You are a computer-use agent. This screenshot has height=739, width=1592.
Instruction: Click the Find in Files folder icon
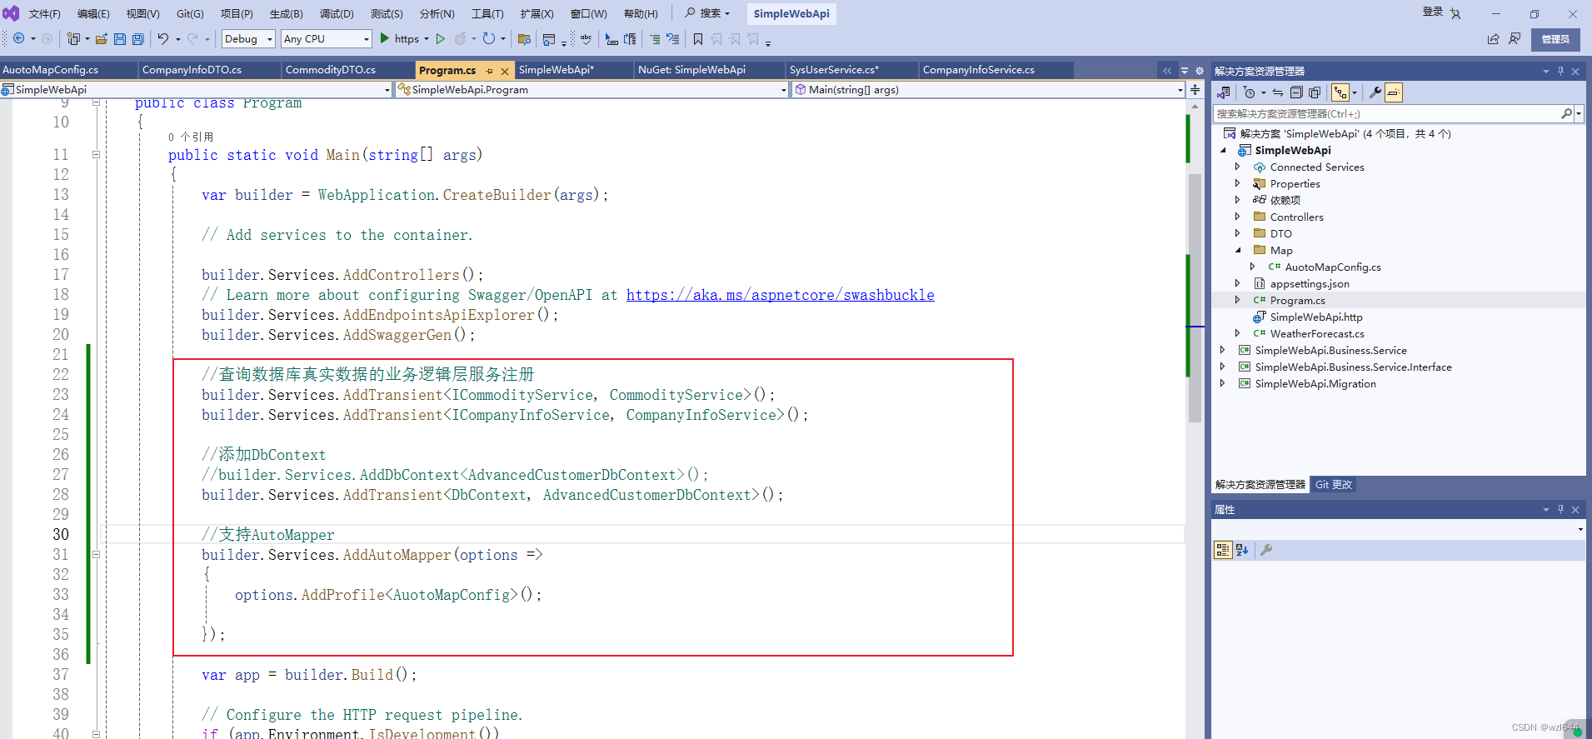[524, 38]
